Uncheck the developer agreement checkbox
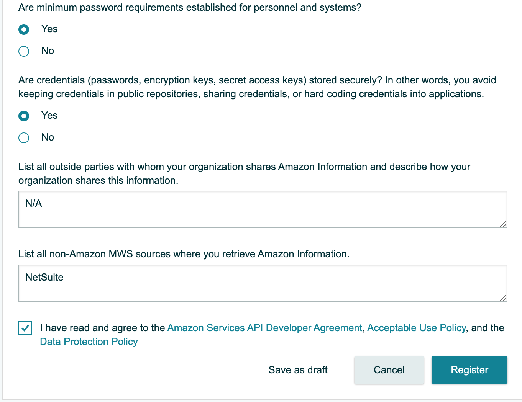The image size is (522, 402). [x=25, y=328]
